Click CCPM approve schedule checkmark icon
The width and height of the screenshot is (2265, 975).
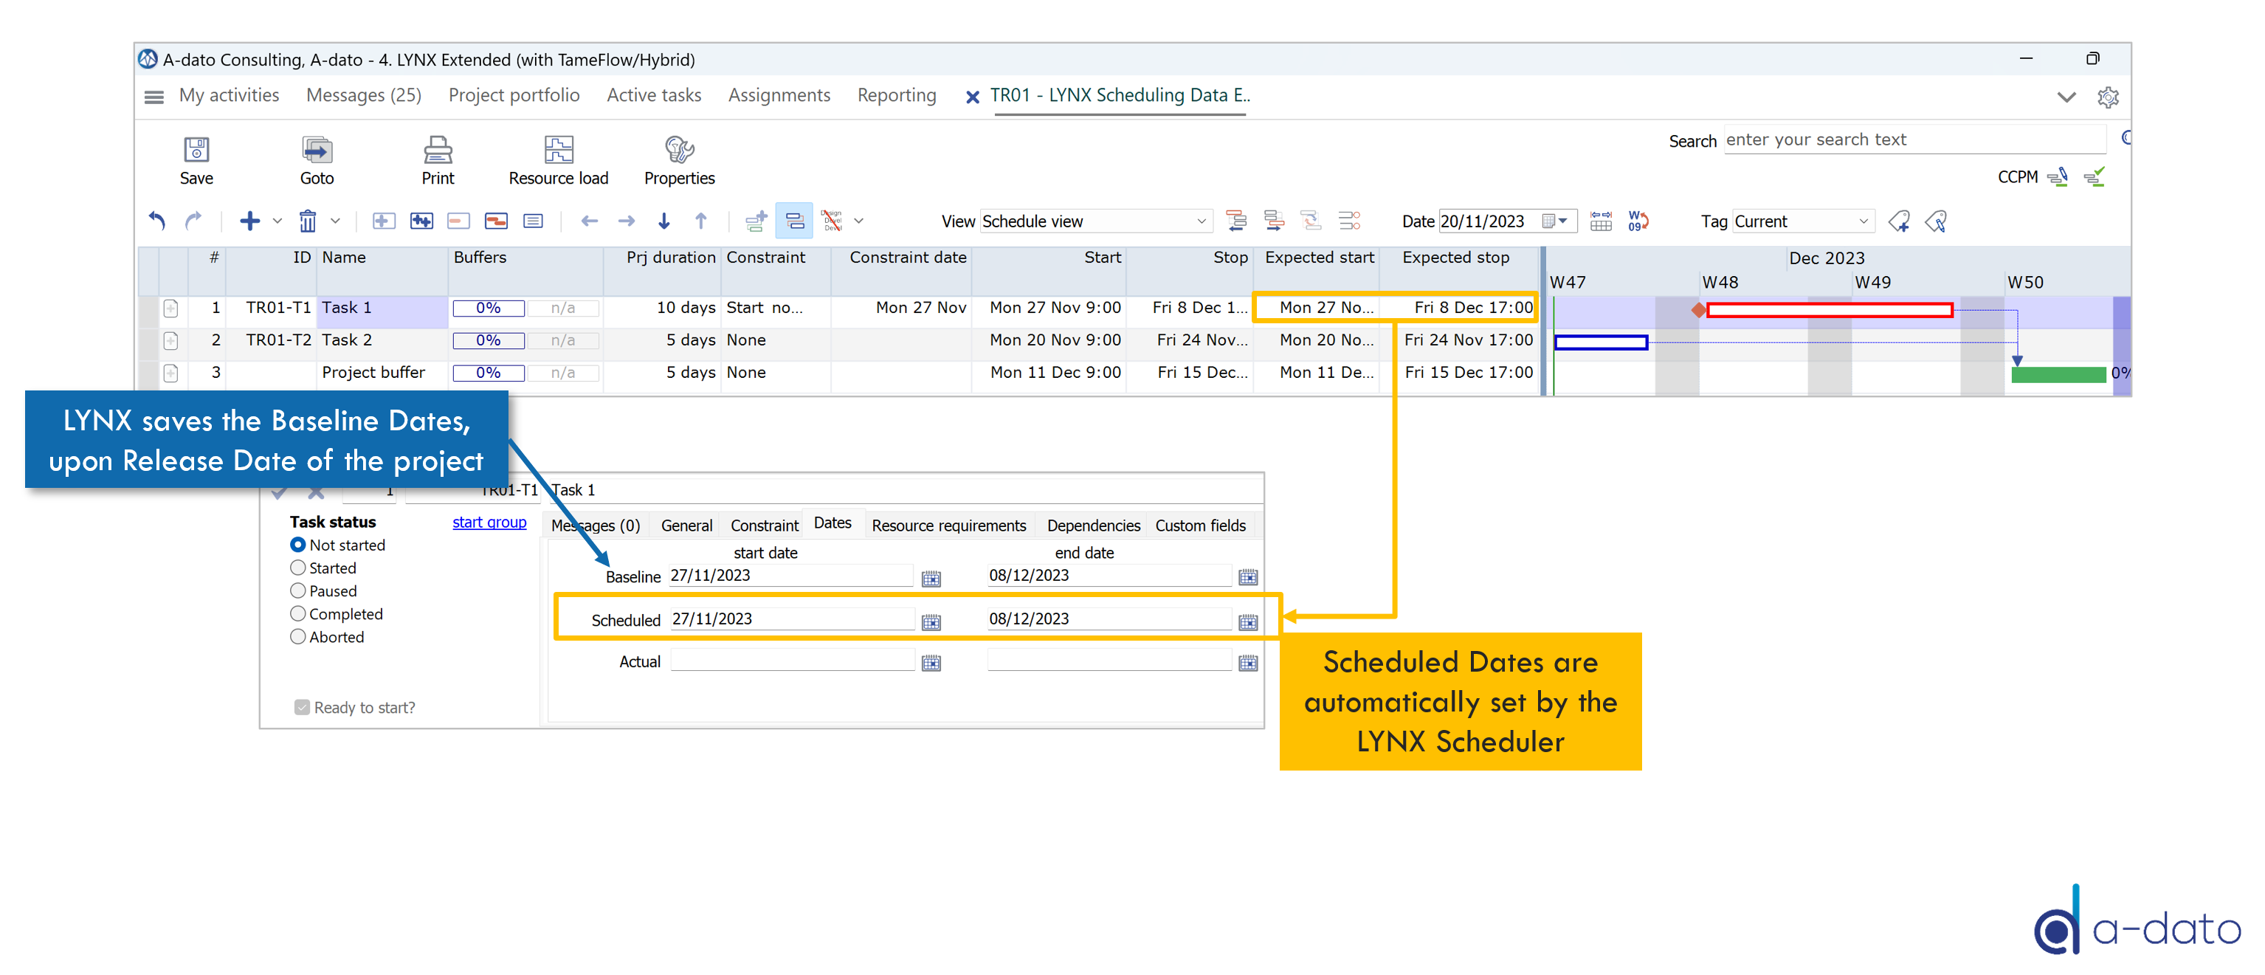2095,176
